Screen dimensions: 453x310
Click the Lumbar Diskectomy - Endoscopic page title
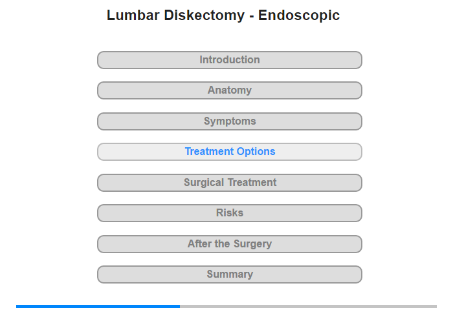coord(223,15)
